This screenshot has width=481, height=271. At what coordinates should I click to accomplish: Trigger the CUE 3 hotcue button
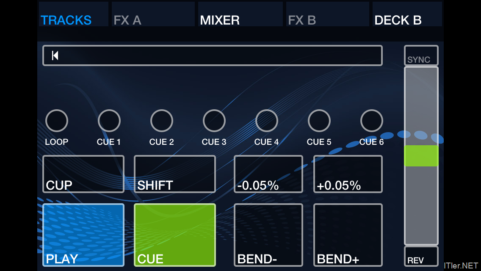(214, 121)
